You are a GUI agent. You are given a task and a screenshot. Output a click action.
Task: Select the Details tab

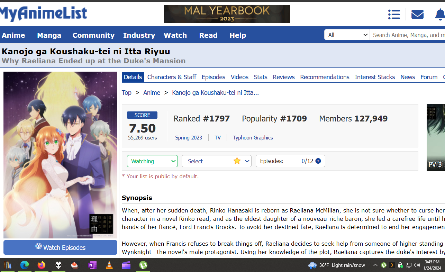pos(133,77)
